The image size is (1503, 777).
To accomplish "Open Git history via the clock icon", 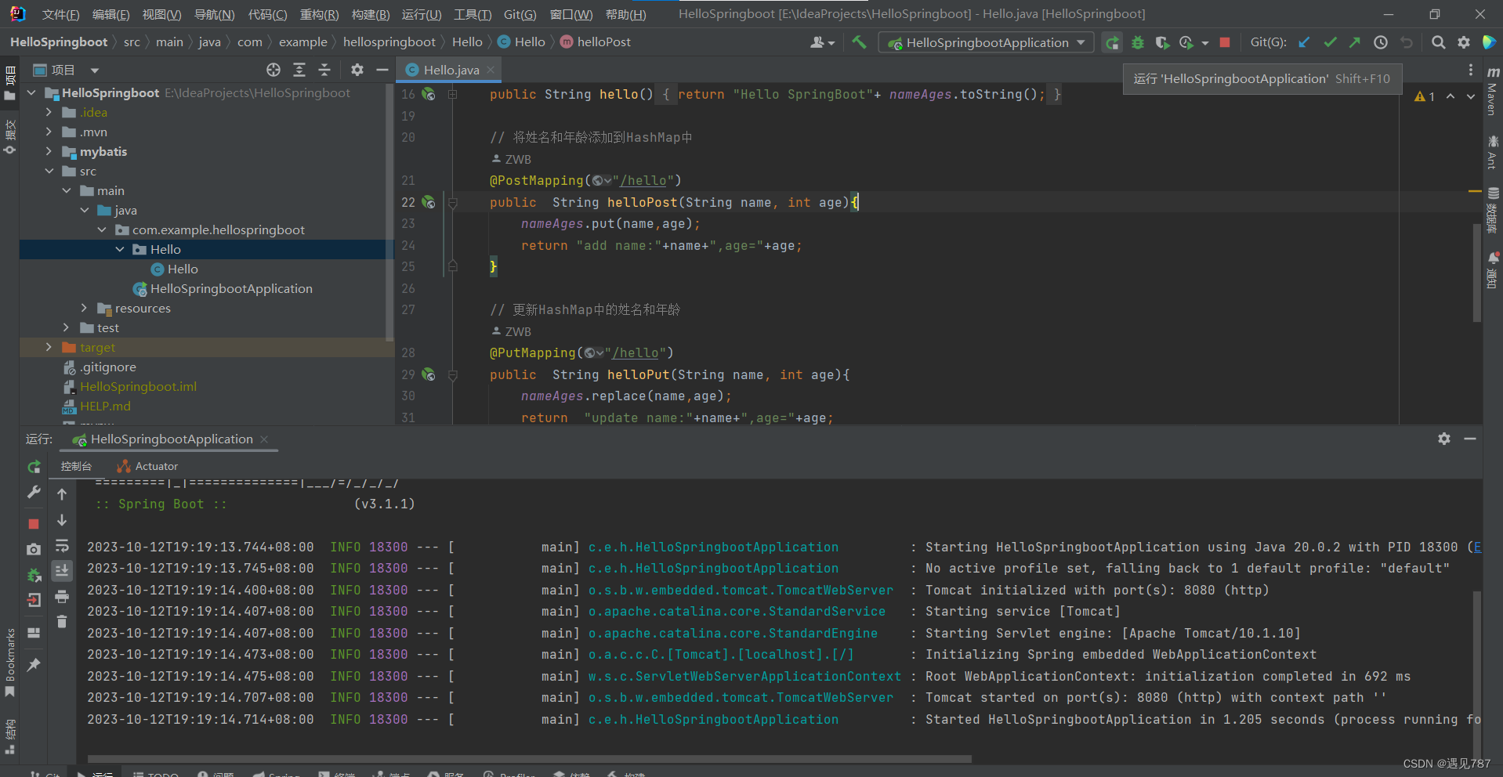I will point(1381,42).
